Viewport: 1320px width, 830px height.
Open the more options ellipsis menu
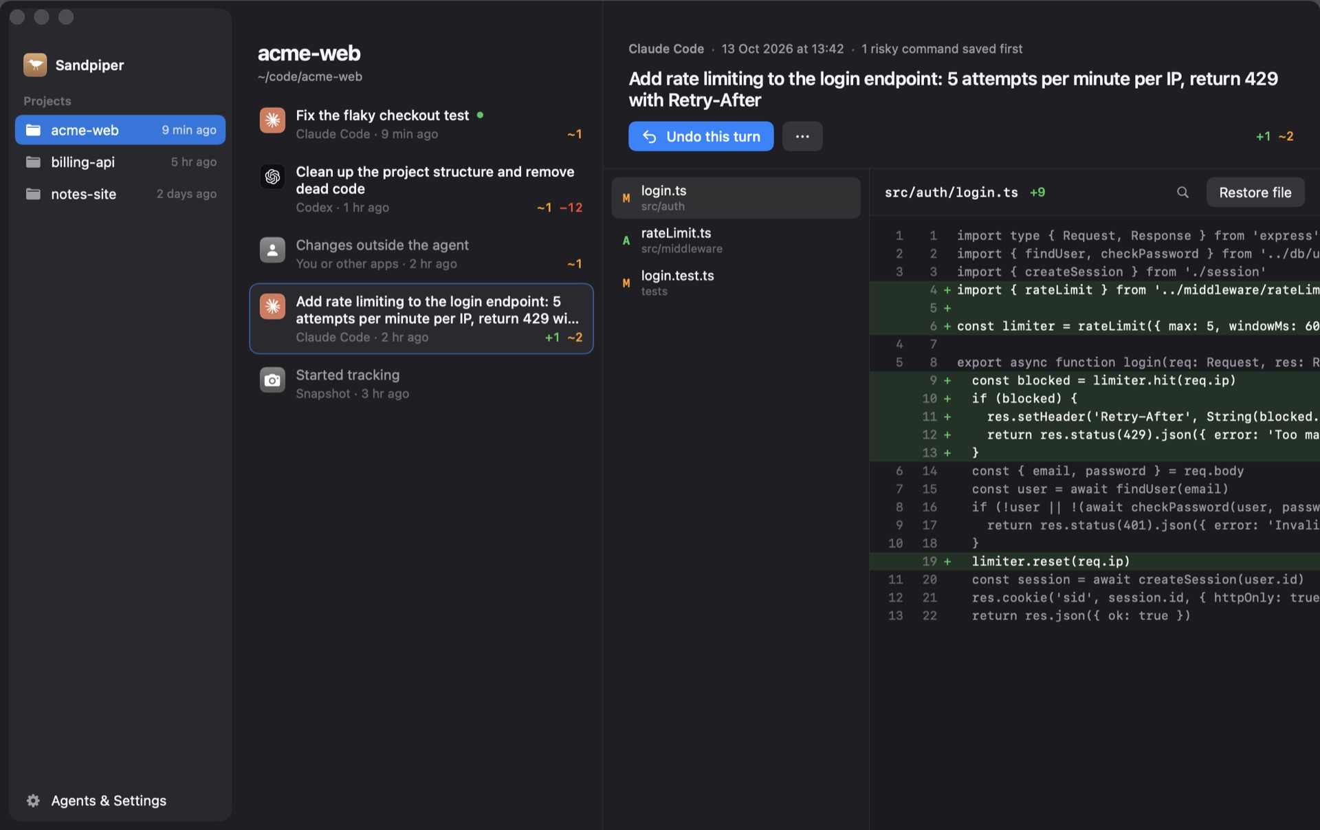(x=802, y=136)
